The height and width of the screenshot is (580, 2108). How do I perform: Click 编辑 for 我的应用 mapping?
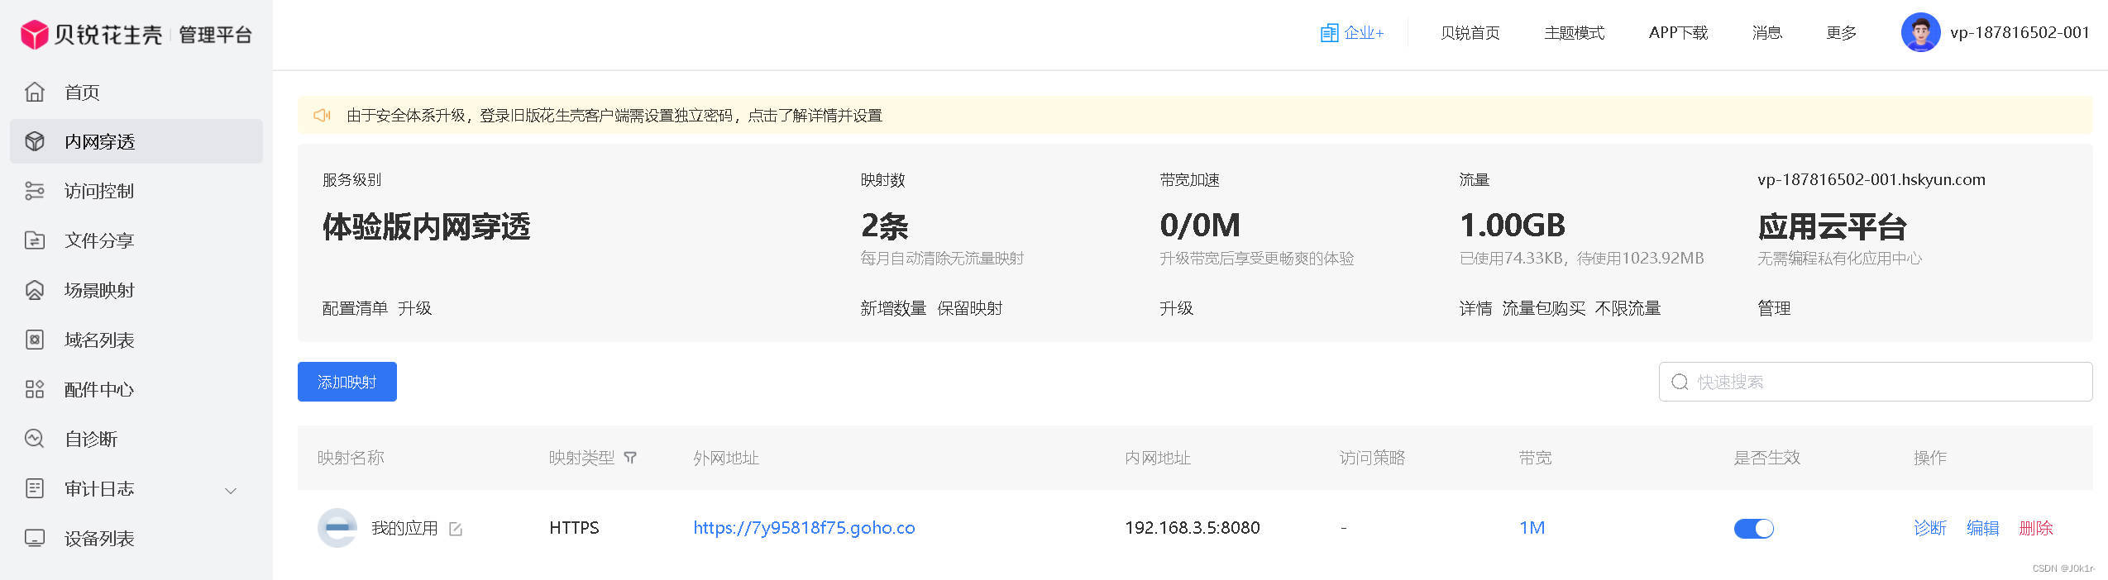click(1982, 528)
